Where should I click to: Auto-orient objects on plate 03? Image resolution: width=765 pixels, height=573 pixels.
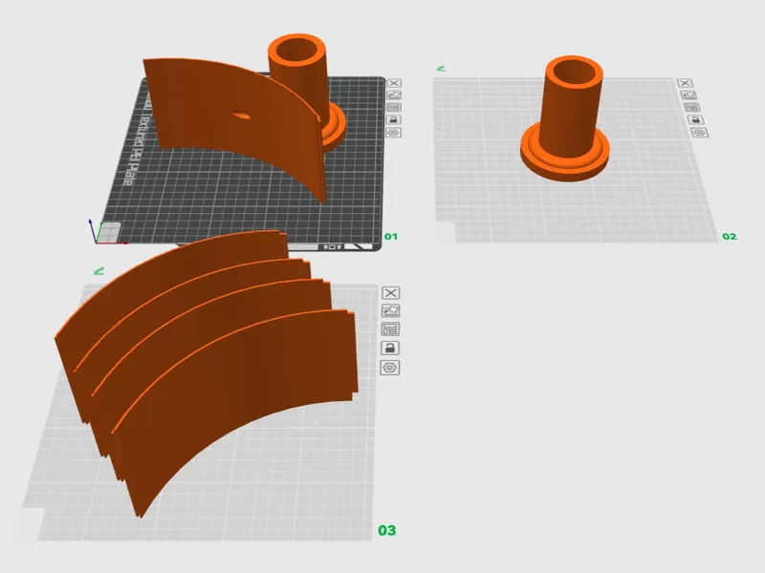coord(390,310)
